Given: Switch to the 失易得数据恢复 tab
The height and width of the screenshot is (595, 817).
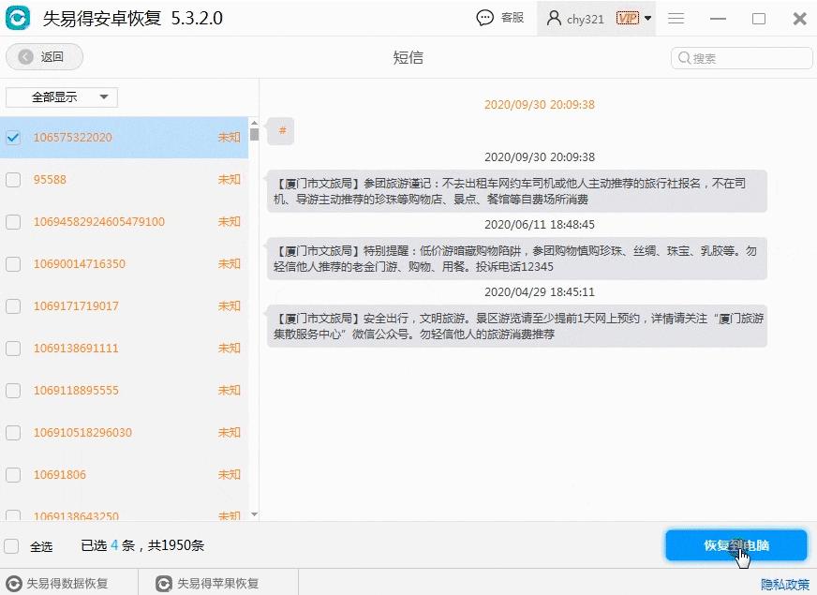Looking at the screenshot, I should pos(70,582).
